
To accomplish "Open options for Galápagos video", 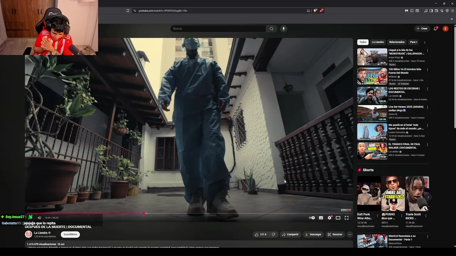I will 427,50.
